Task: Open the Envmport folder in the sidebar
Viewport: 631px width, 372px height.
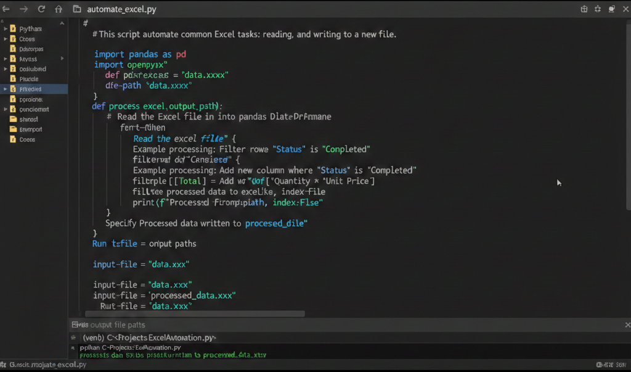Action: pos(28,129)
